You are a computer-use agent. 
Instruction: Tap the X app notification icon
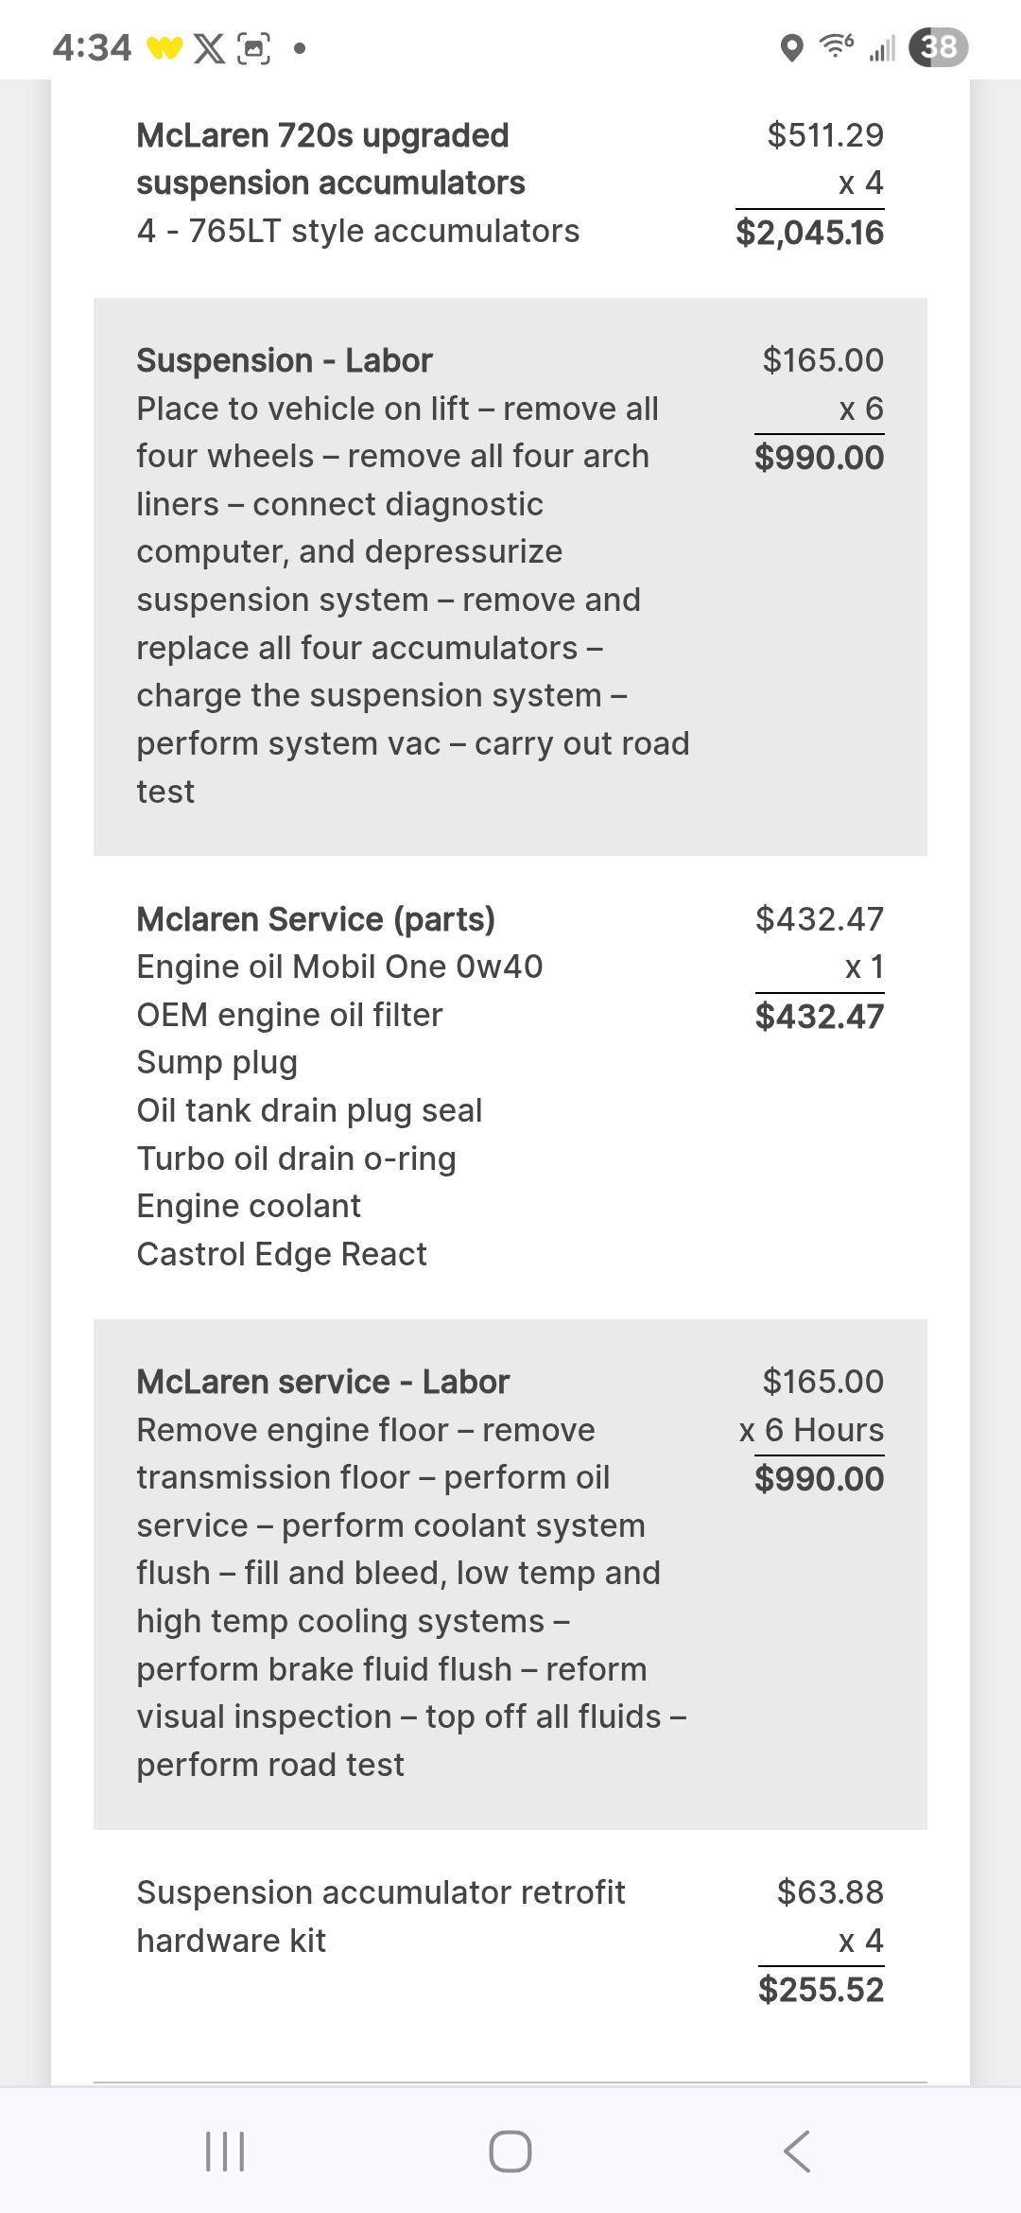209,47
